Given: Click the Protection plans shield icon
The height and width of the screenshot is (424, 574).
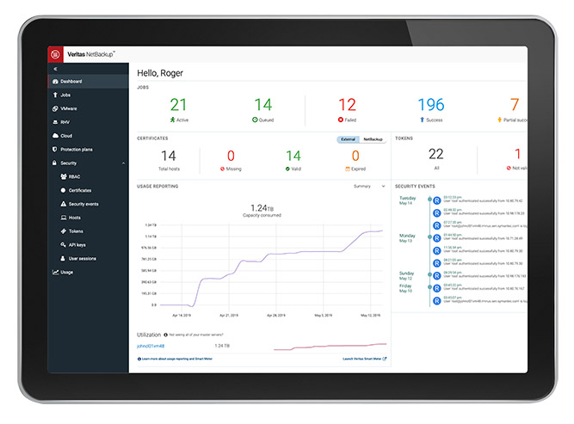Looking at the screenshot, I should coord(55,150).
